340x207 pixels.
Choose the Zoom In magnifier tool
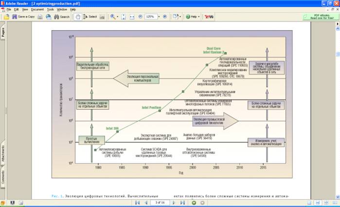[x=112, y=17]
